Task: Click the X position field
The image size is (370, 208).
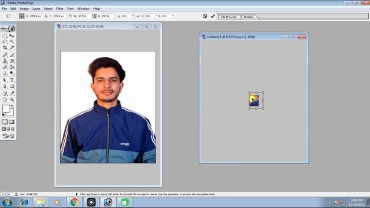Action: click(x=35, y=16)
